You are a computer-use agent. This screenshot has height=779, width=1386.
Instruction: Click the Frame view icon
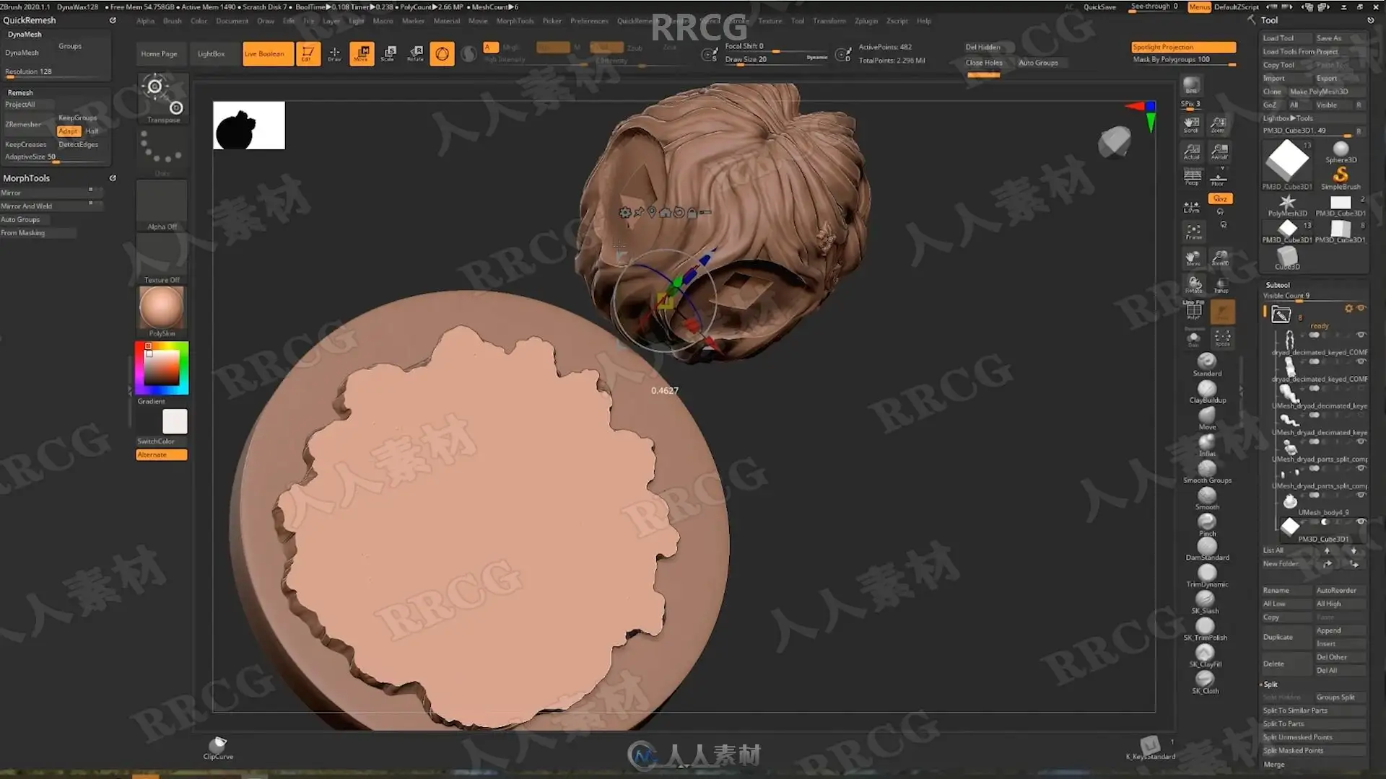pyautogui.click(x=1193, y=231)
